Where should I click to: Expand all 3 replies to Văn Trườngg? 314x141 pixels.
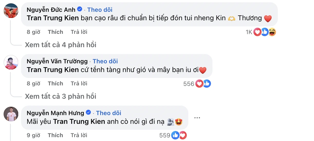click(x=61, y=96)
